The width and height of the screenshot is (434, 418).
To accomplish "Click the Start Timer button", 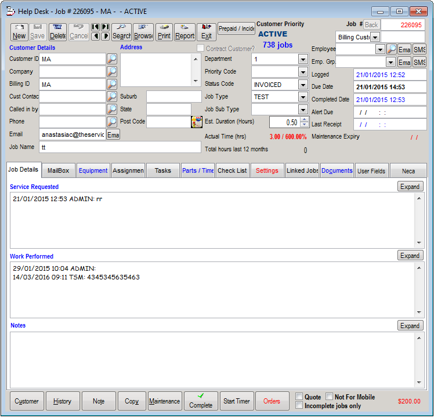I will pos(236,401).
